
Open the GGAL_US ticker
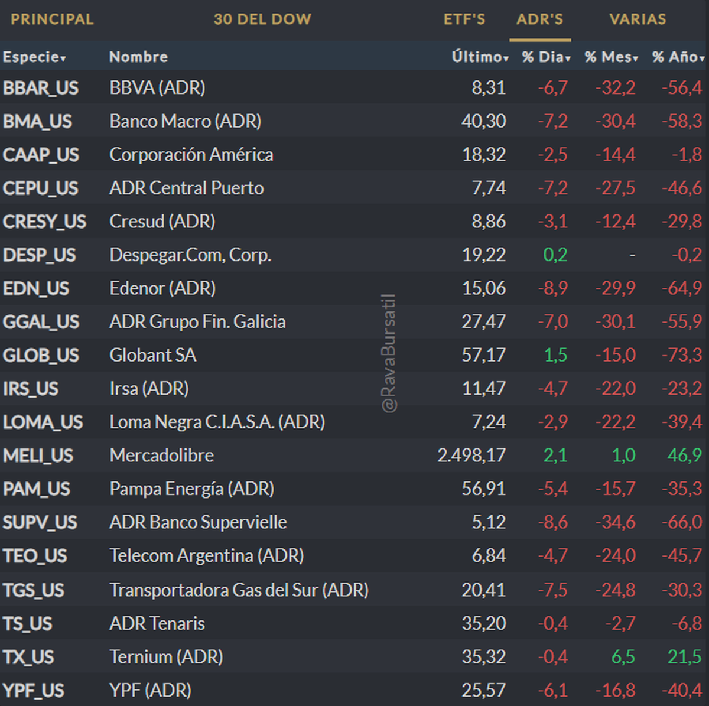41,322
